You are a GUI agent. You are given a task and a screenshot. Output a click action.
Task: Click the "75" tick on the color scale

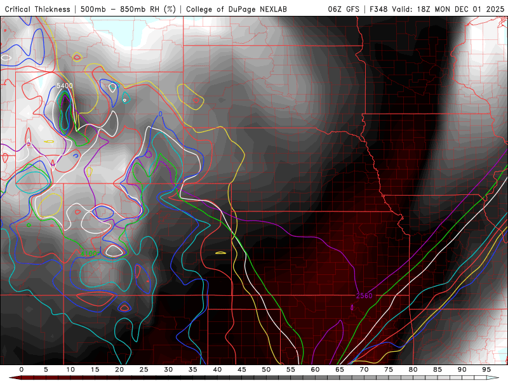388,370
